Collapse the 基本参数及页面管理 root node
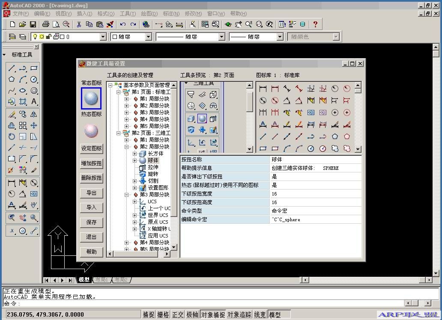The height and width of the screenshot is (320, 442). 110,85
